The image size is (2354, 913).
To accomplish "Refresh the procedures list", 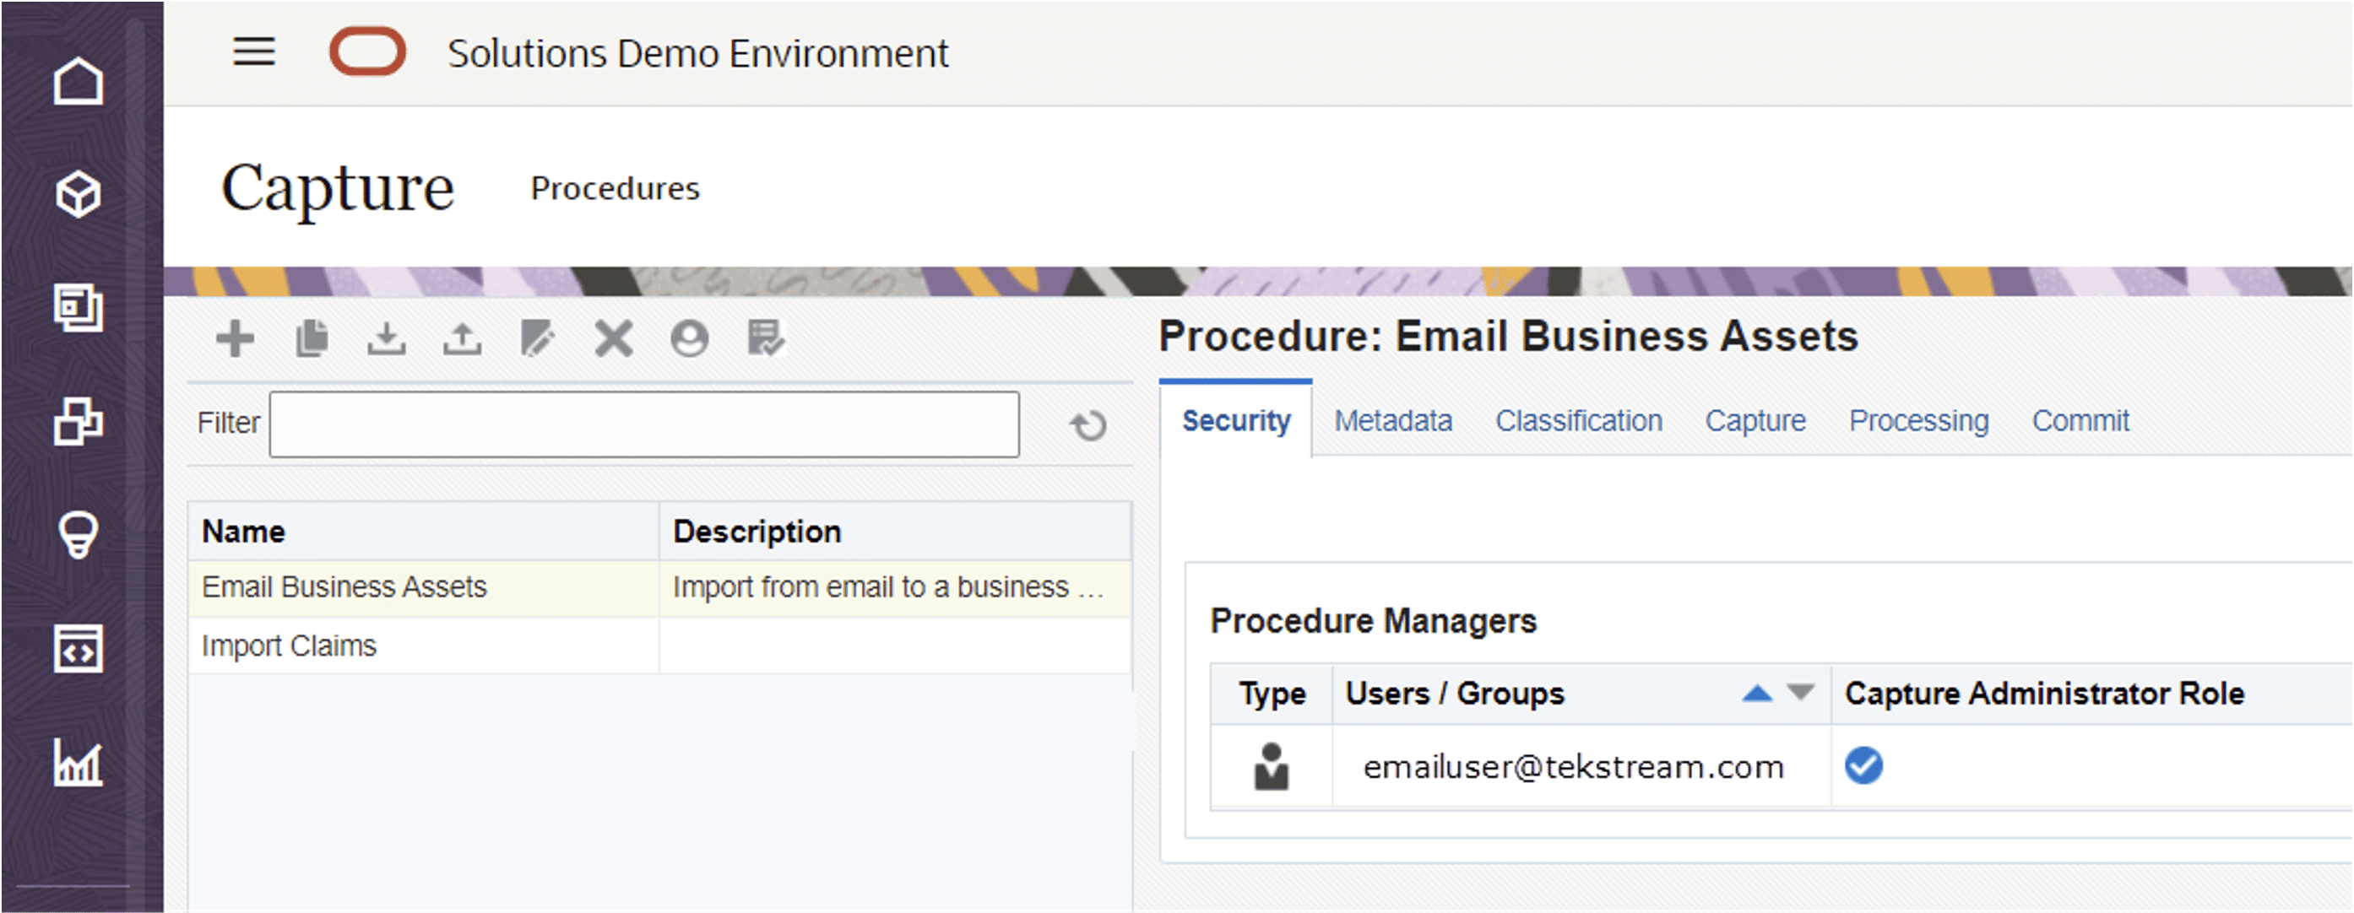I will tap(1088, 424).
